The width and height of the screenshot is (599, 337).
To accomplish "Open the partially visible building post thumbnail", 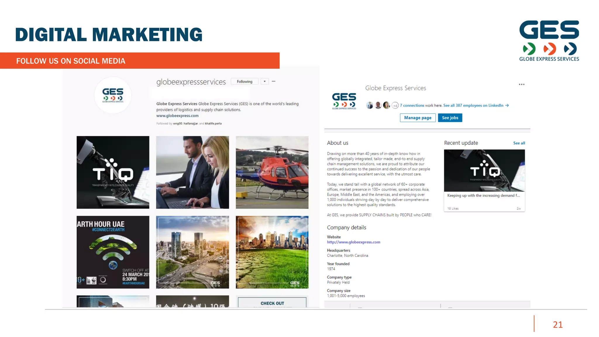I will pyautogui.click(x=113, y=302).
